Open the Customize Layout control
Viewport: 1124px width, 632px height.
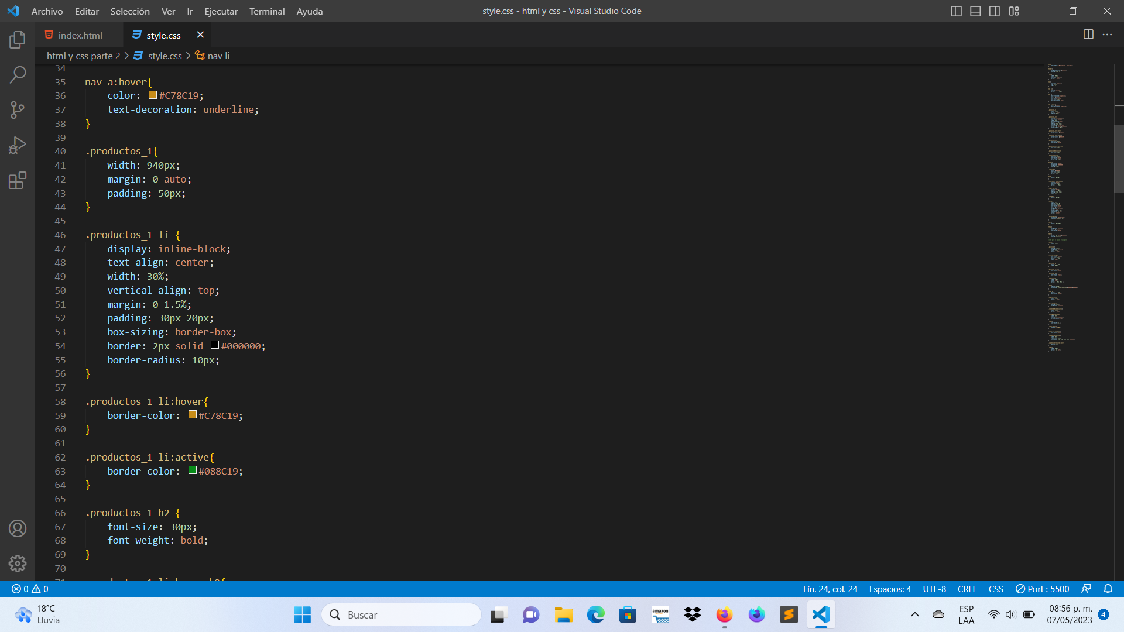[x=1014, y=11]
